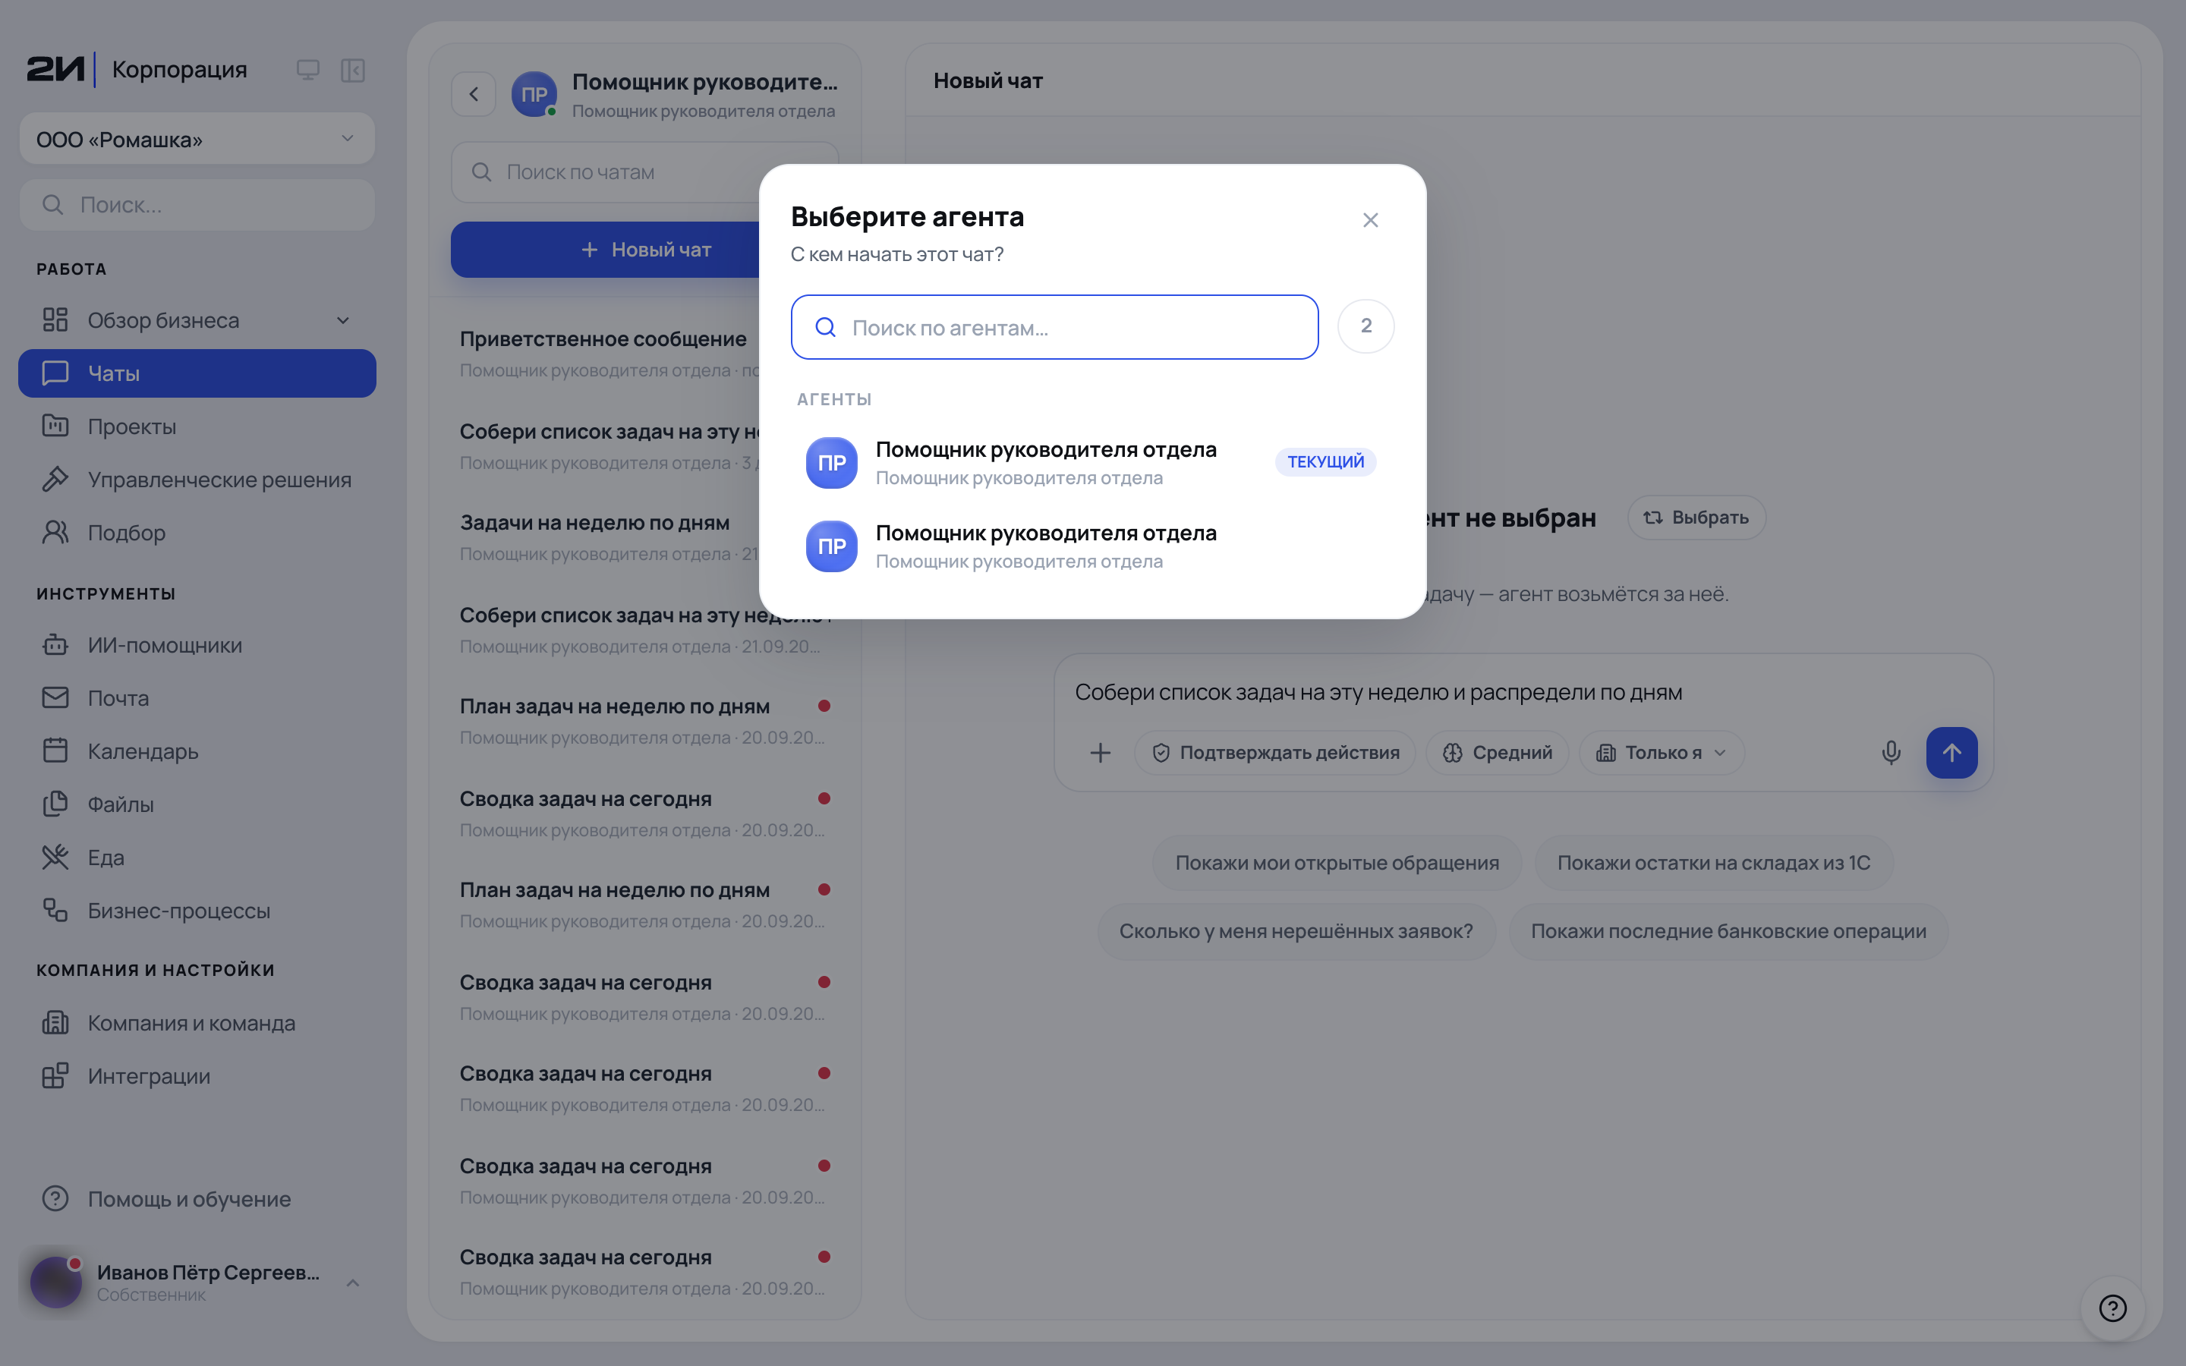The image size is (2186, 1366).
Task: Toggle Подтверждать действия option
Action: click(x=1275, y=753)
